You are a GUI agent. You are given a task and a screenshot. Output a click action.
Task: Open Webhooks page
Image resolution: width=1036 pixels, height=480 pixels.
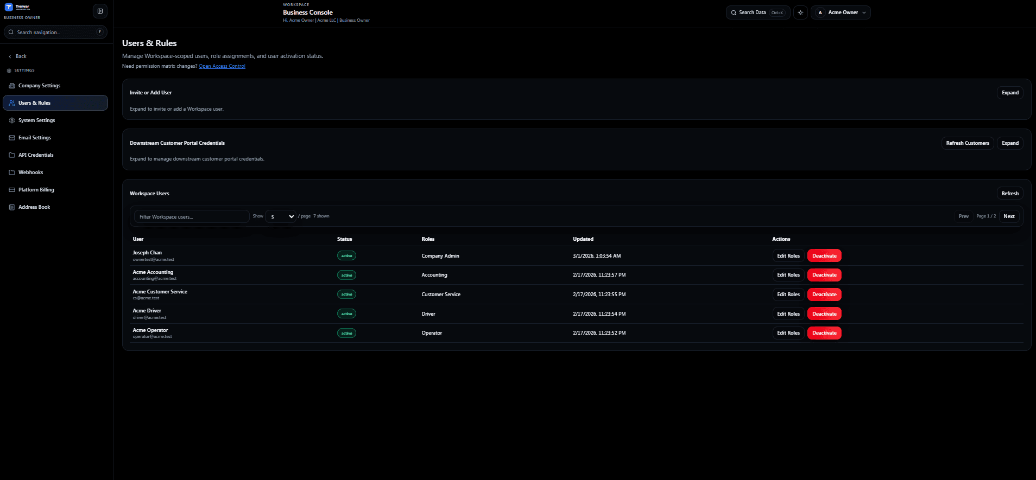coord(55,172)
